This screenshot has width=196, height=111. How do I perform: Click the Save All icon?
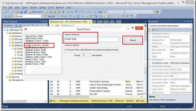pos(25,12)
